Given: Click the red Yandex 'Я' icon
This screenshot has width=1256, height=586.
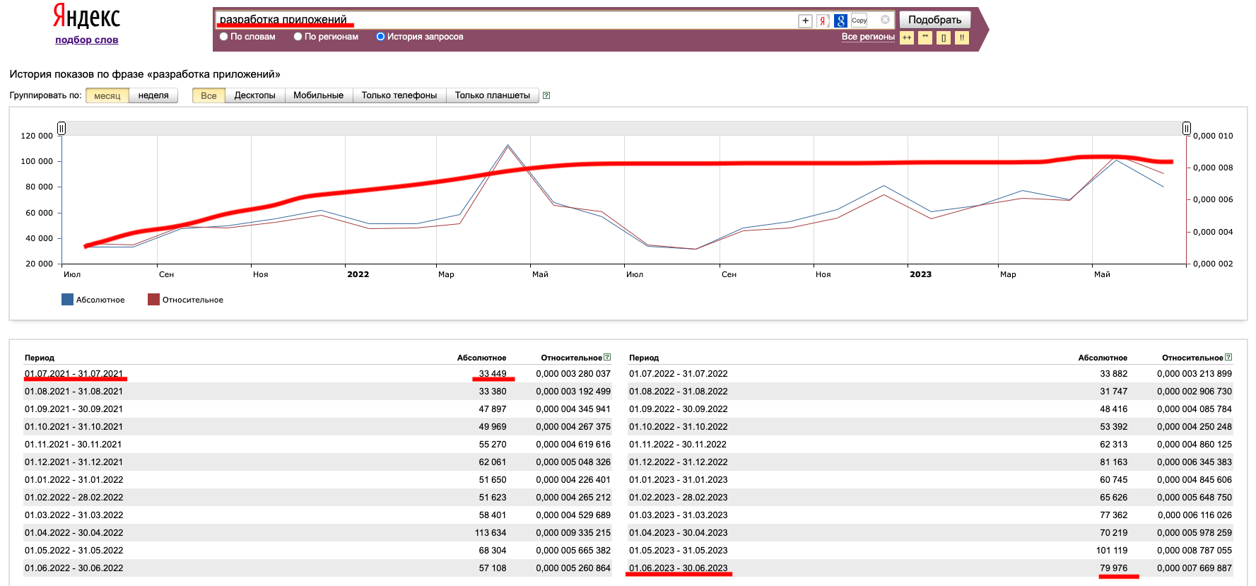Looking at the screenshot, I should (823, 20).
